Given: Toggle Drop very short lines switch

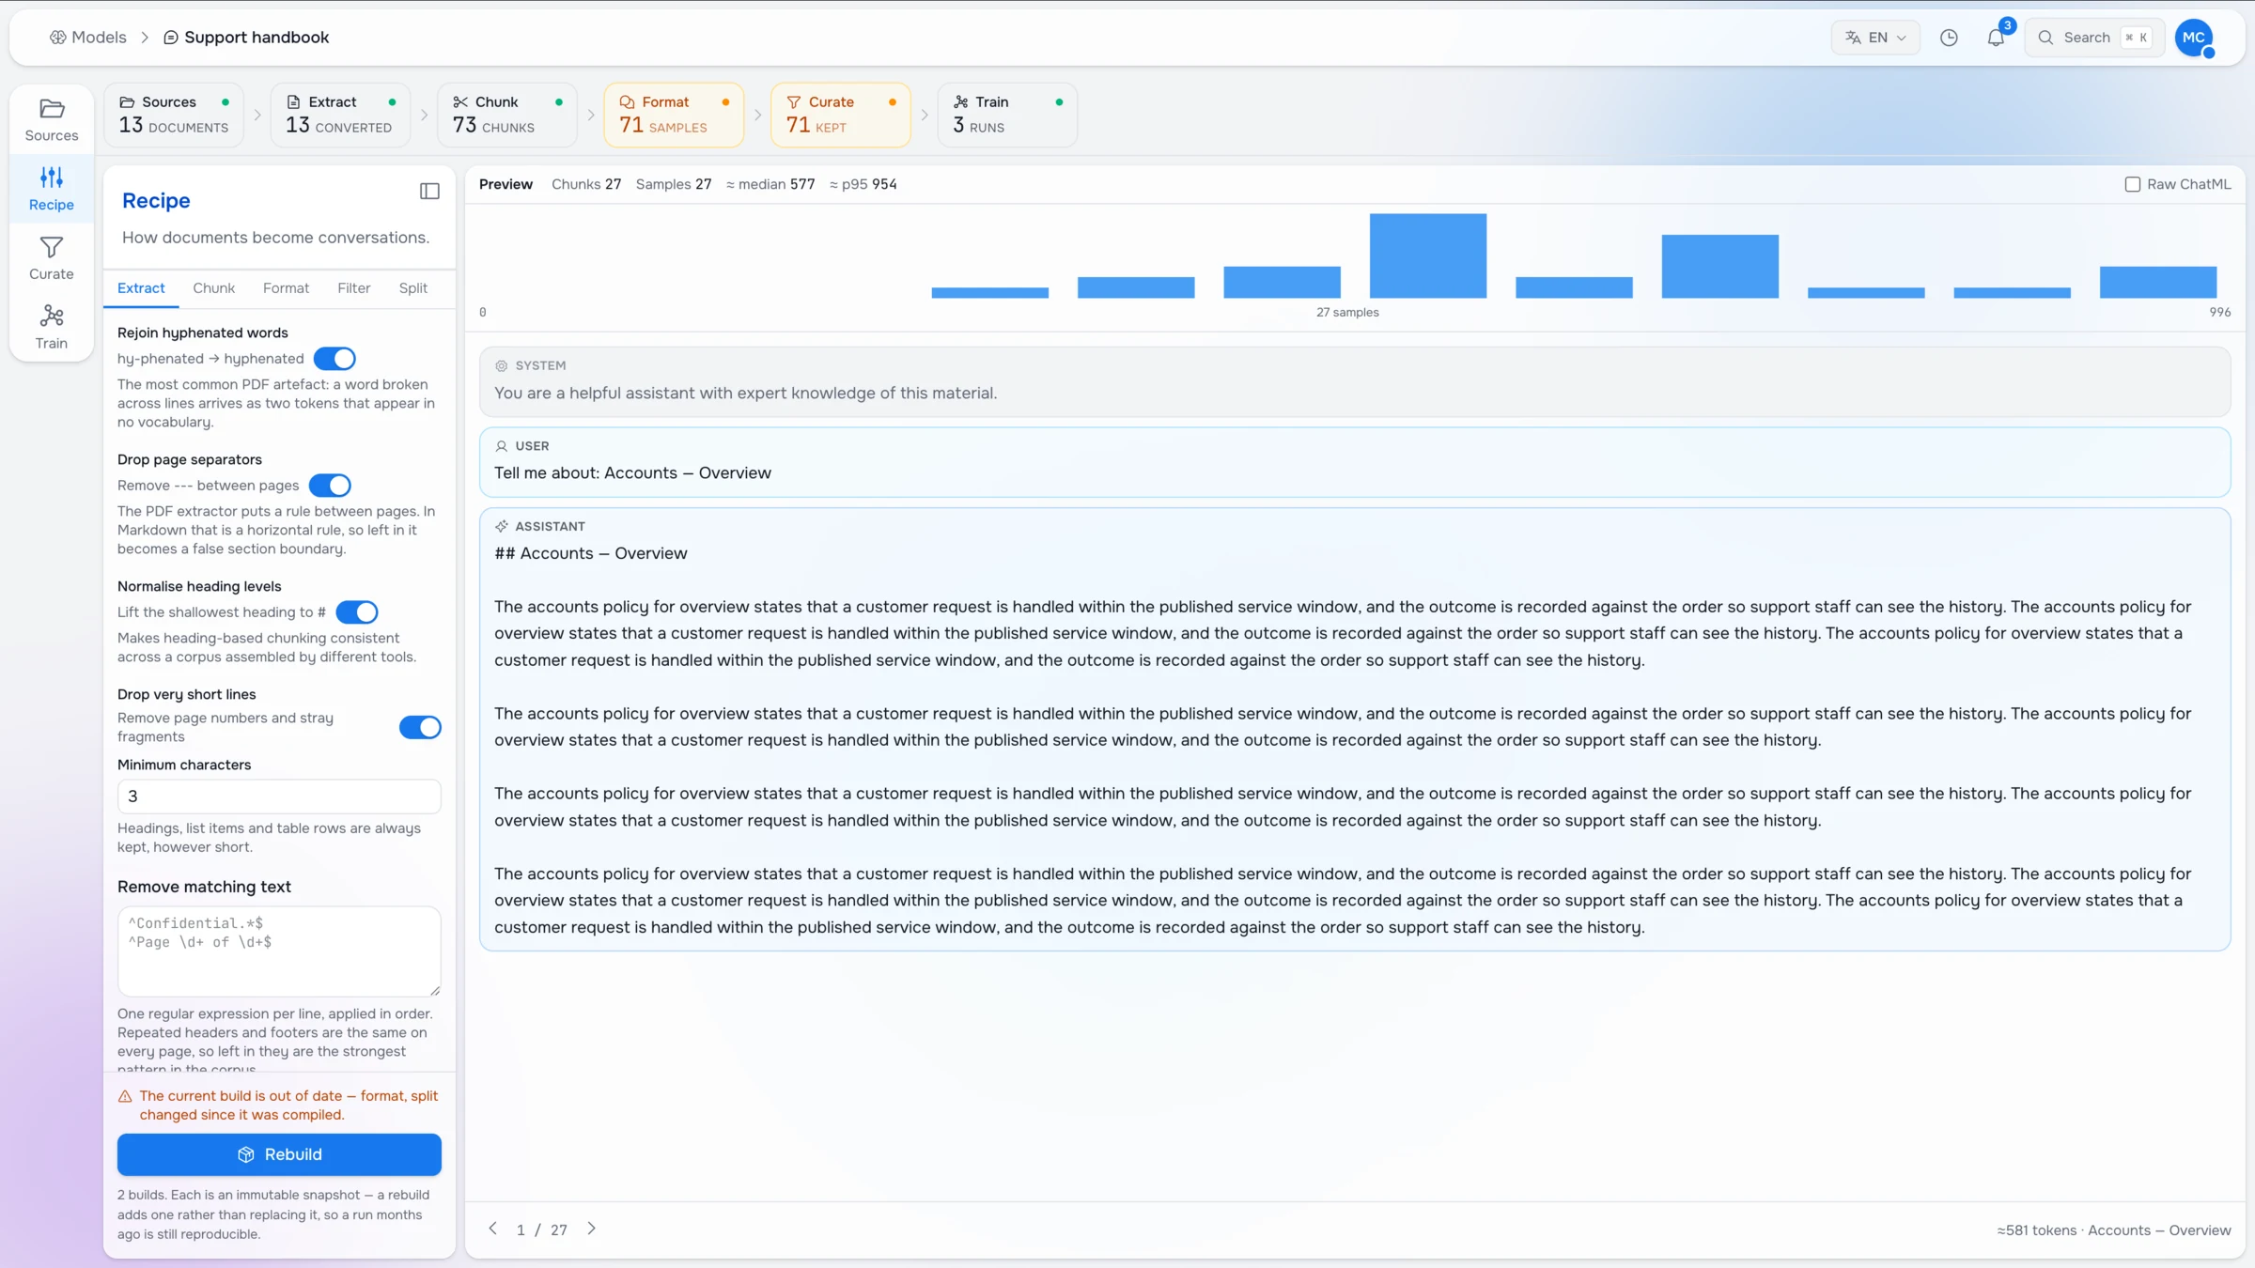Looking at the screenshot, I should coord(420,727).
